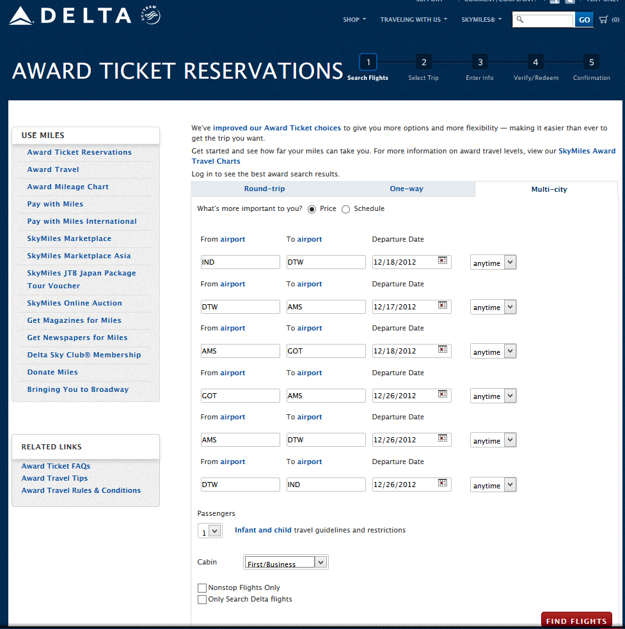Image resolution: width=625 pixels, height=629 pixels.
Task: Open the Passengers count dropdown
Action: (x=210, y=531)
